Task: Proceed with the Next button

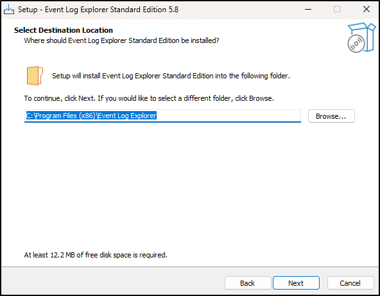Action: click(296, 283)
